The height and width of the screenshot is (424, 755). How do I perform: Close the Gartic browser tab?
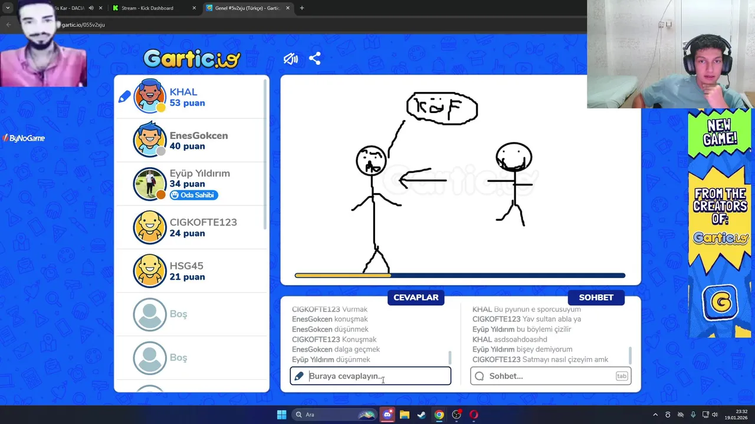point(287,8)
